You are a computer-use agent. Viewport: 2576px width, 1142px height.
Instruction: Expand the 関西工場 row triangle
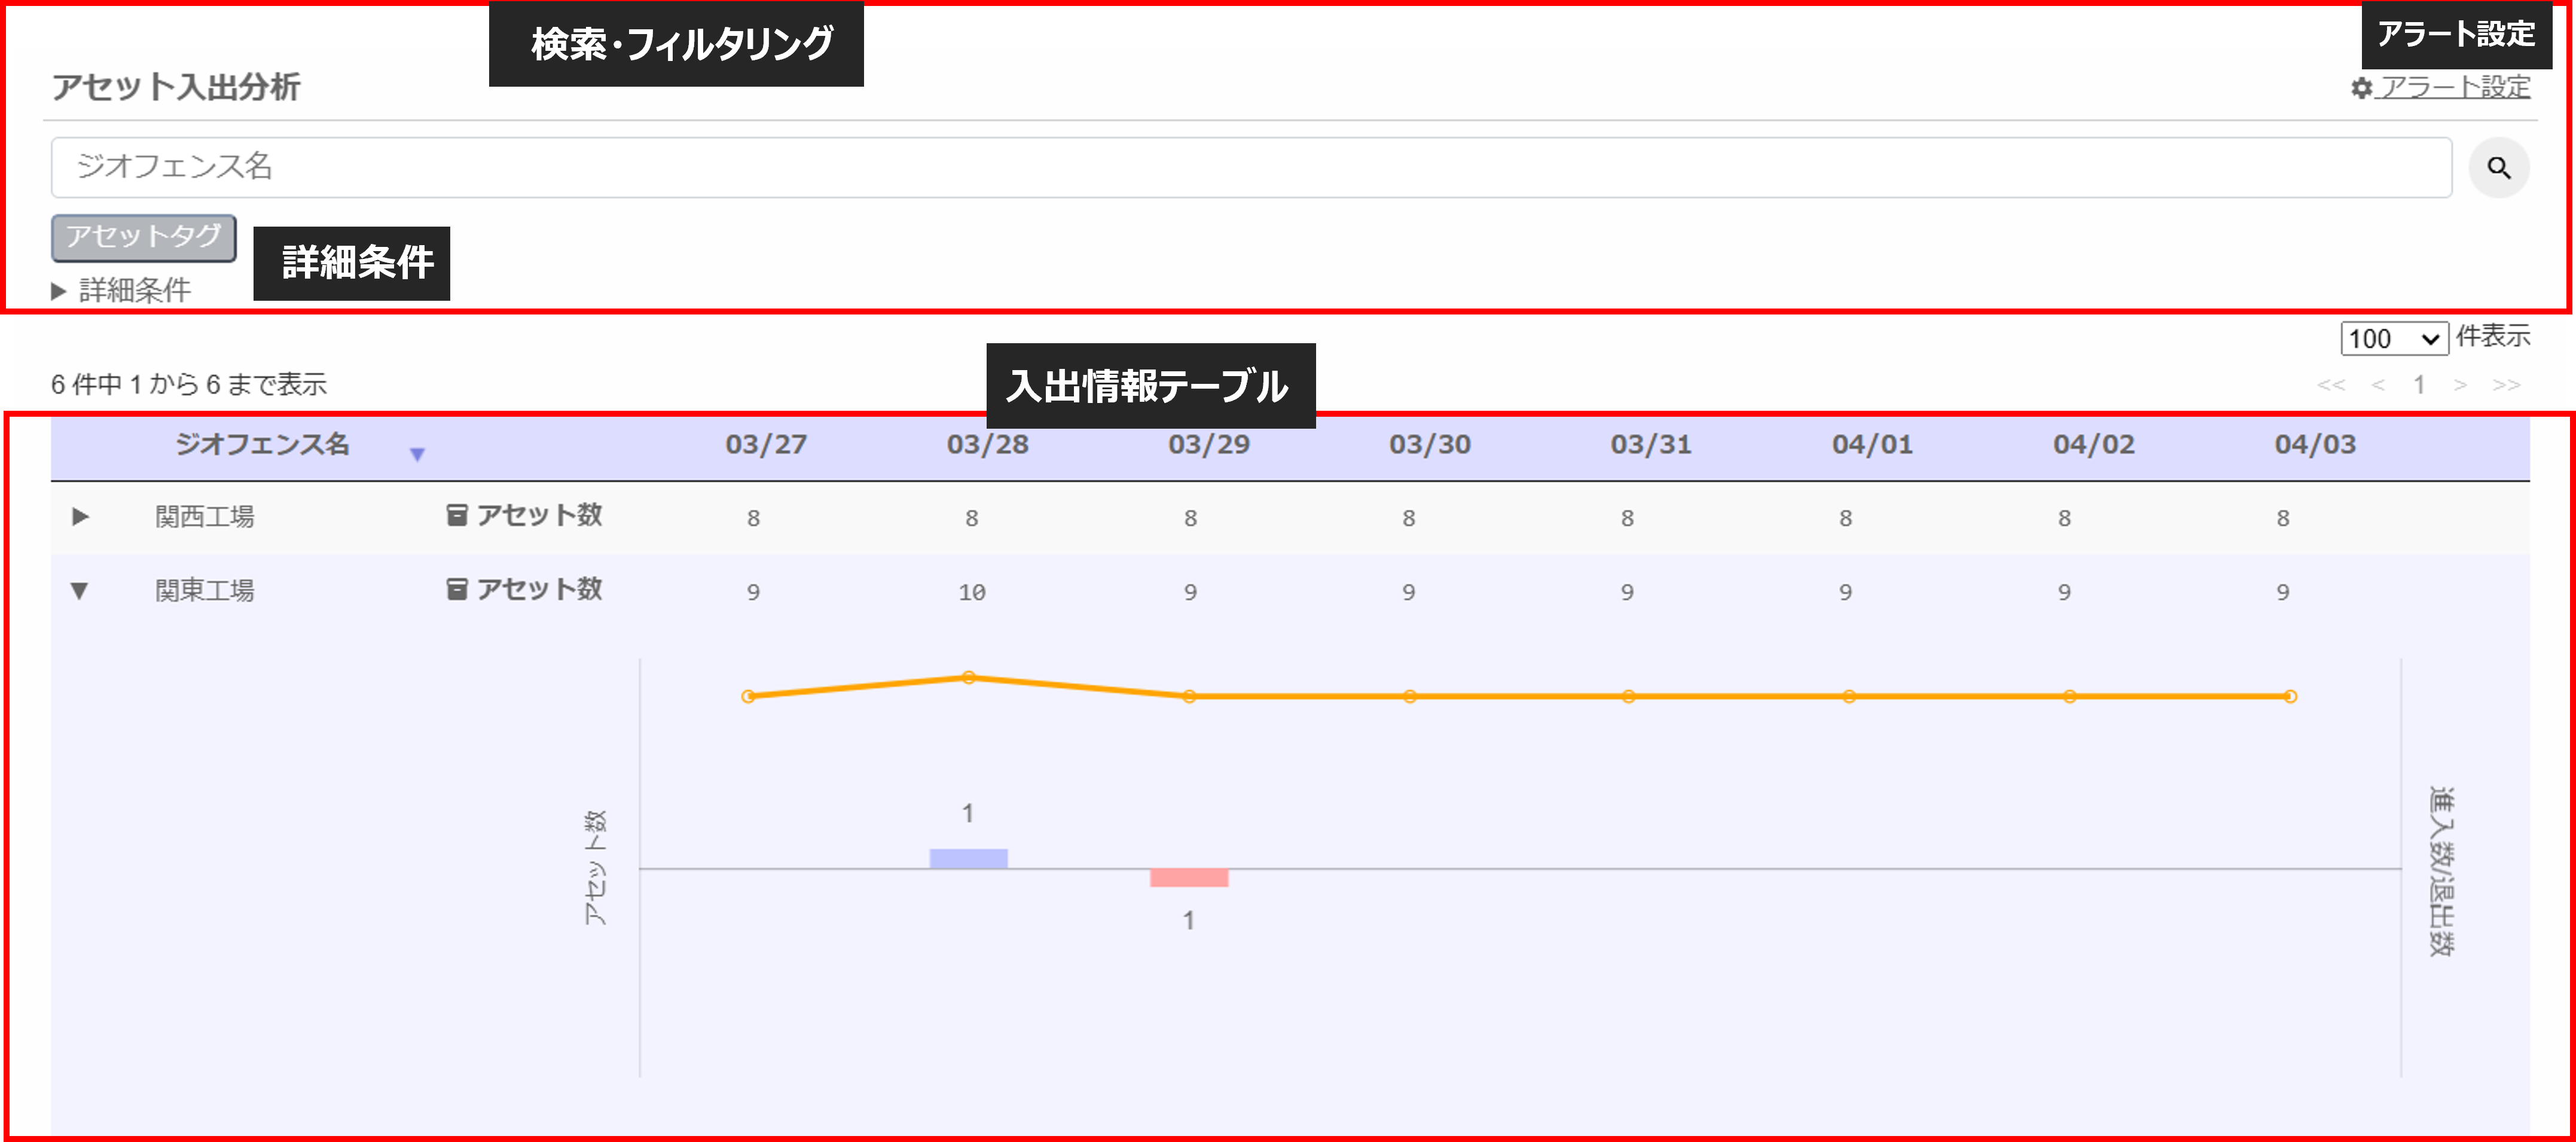click(x=81, y=517)
